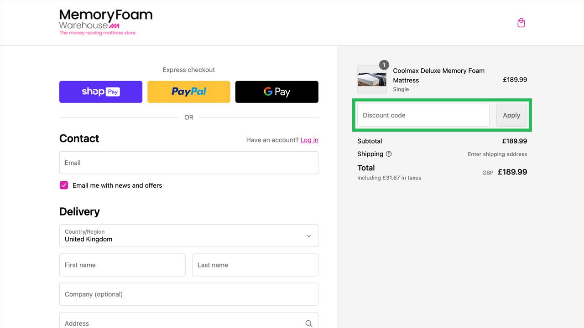
Task: Click into the First name field
Action: pos(122,265)
